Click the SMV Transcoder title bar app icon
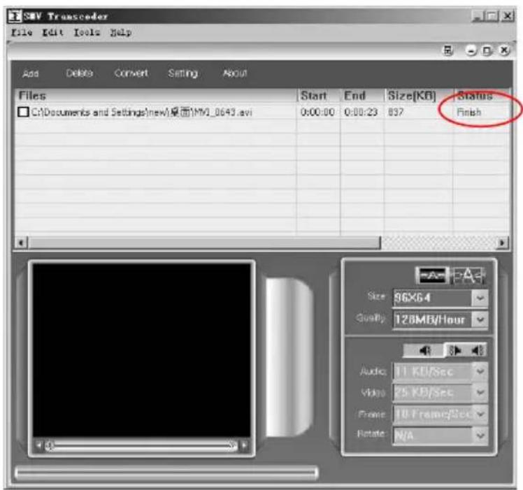The width and height of the screenshot is (523, 490). (15, 16)
